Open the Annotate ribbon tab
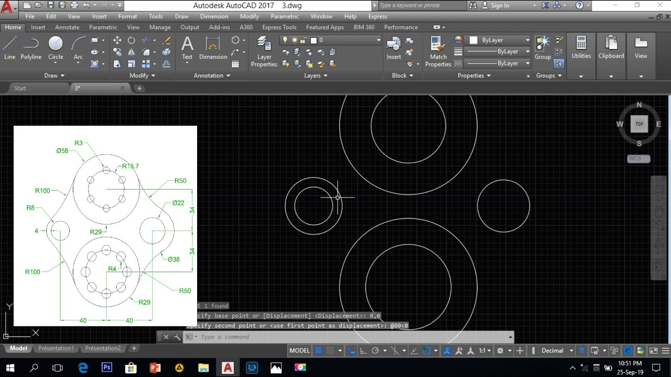 (x=67, y=27)
